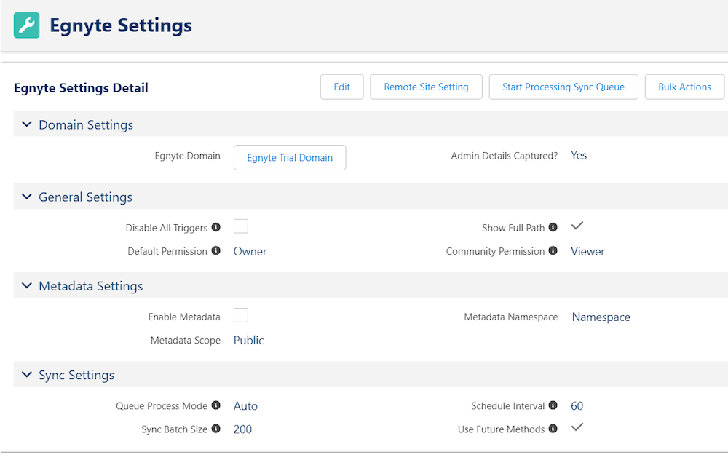
Task: Click the 'Egnyte Settings Detail' heading
Action: [x=82, y=88]
